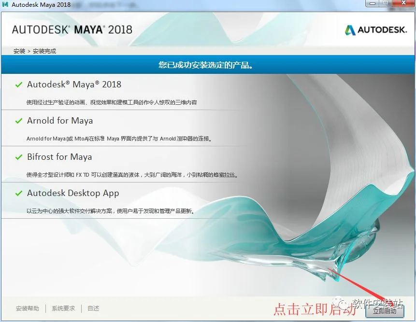Click the description starting with "使用经过生产验证的动画"
416x322 pixels.
click(x=112, y=102)
